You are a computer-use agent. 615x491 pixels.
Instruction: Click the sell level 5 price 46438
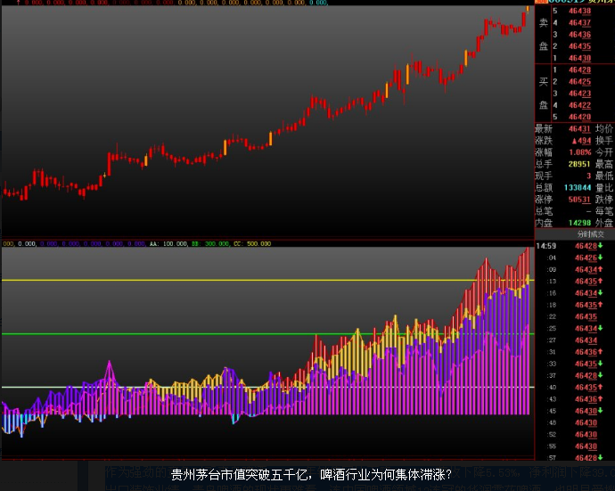(579, 11)
